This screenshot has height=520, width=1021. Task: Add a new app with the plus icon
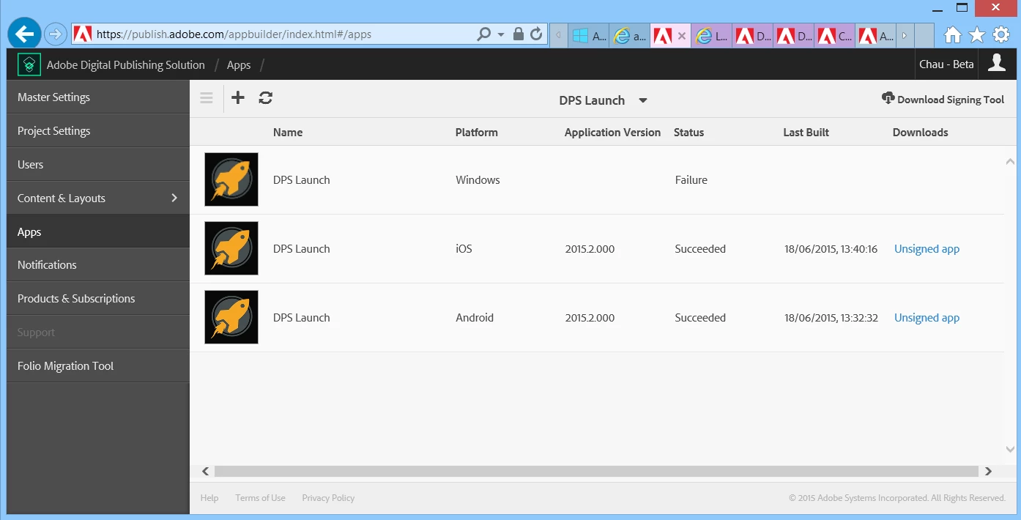[238, 97]
